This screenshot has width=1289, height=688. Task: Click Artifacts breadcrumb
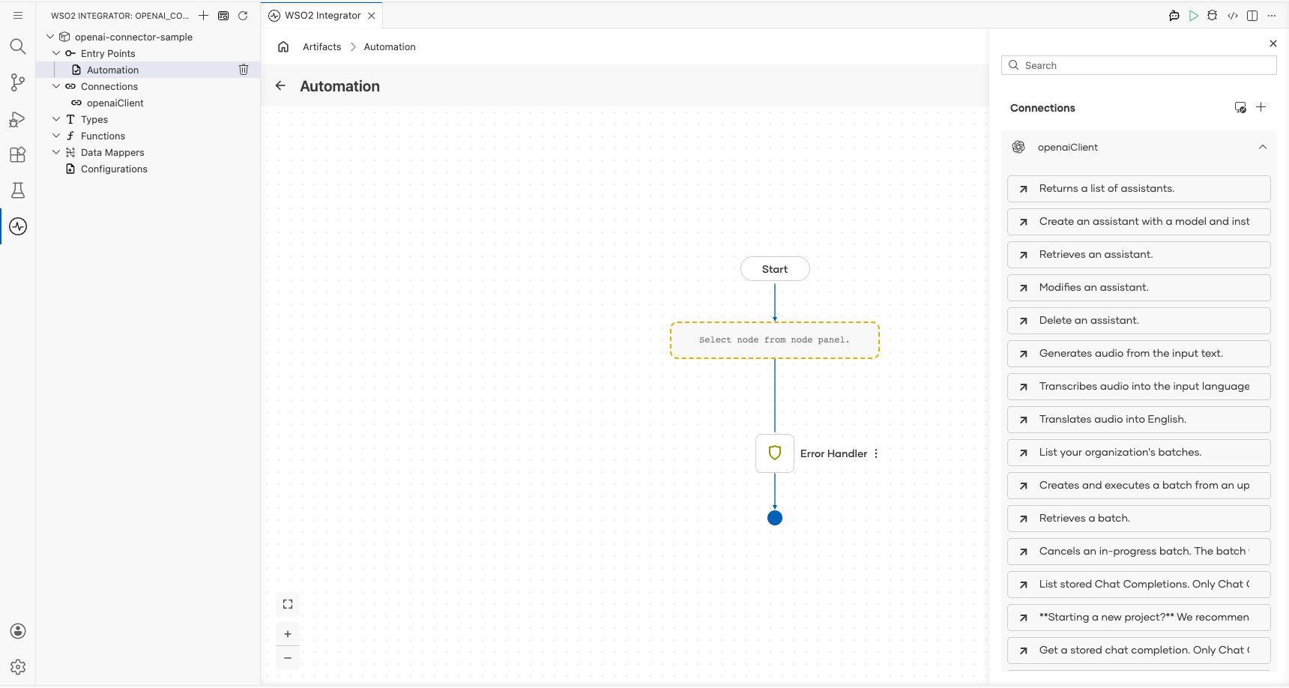coord(322,46)
